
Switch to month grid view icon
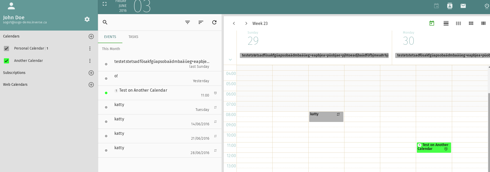[471, 23]
